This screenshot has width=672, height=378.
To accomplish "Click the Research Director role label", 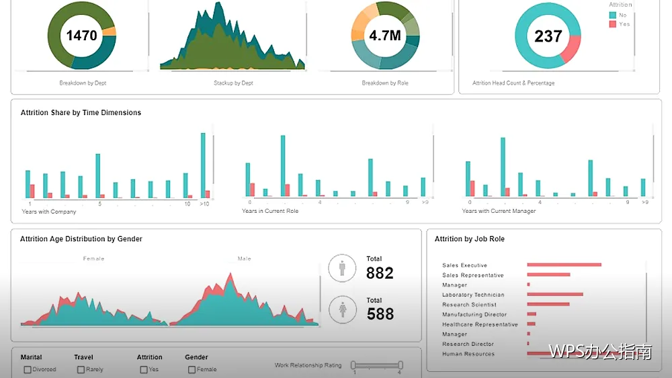I will (468, 344).
